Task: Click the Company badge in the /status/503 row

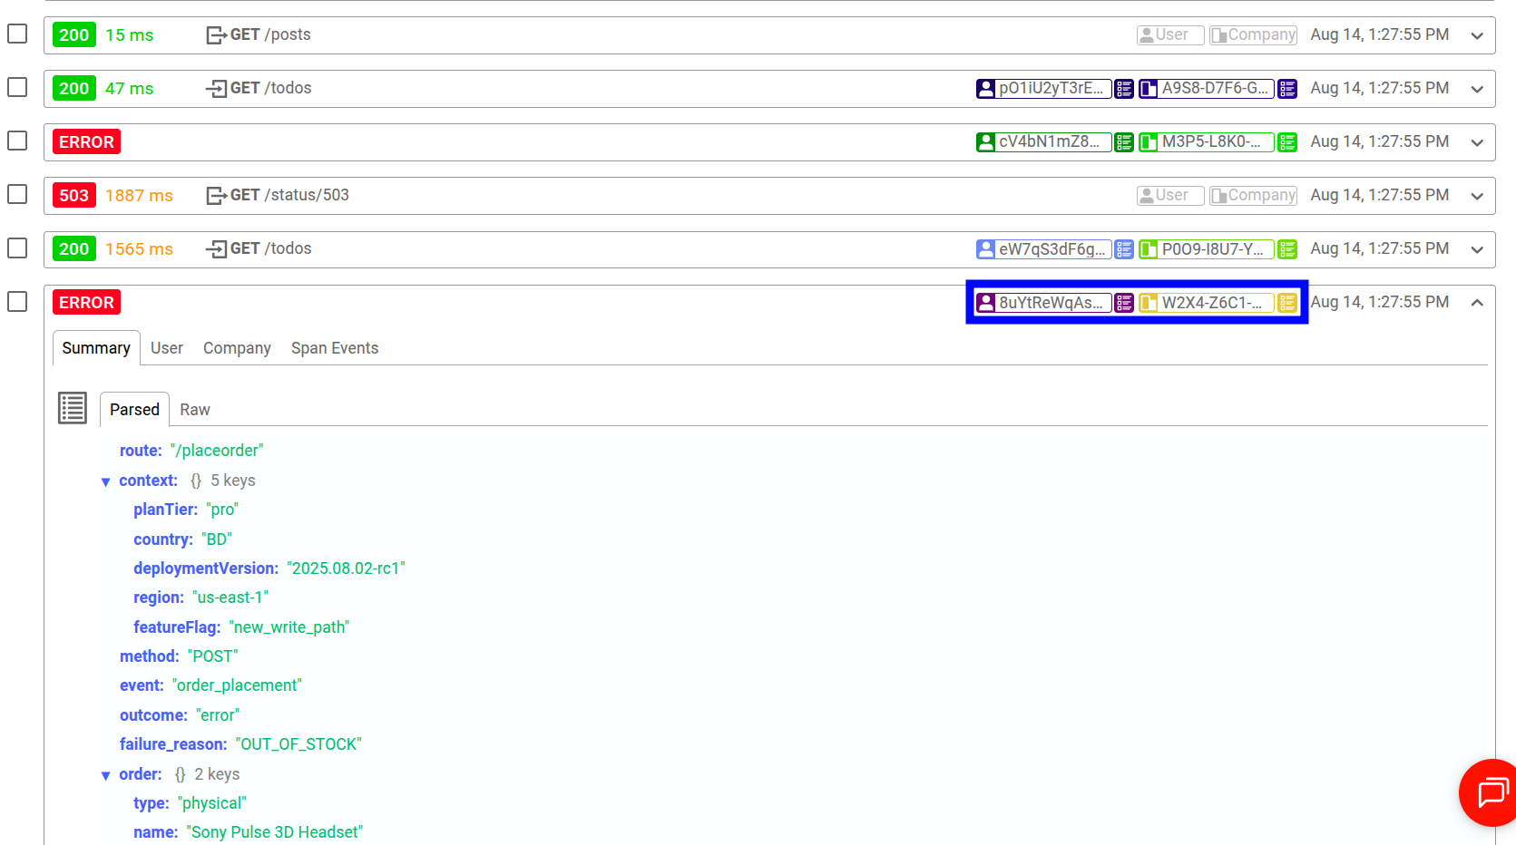Action: [1253, 194]
